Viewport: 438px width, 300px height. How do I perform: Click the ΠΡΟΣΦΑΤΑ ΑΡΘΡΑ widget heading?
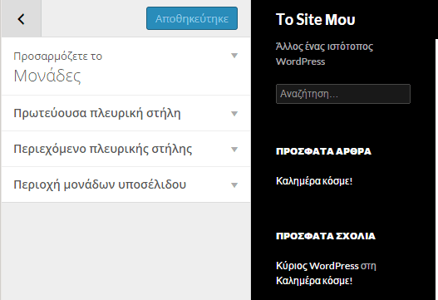(x=323, y=151)
